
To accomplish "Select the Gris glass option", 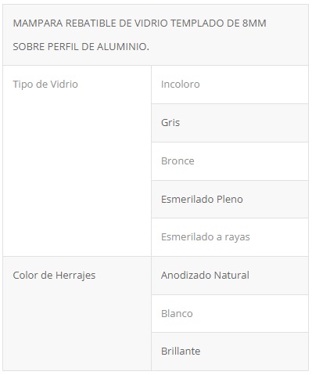I will click(x=230, y=123).
